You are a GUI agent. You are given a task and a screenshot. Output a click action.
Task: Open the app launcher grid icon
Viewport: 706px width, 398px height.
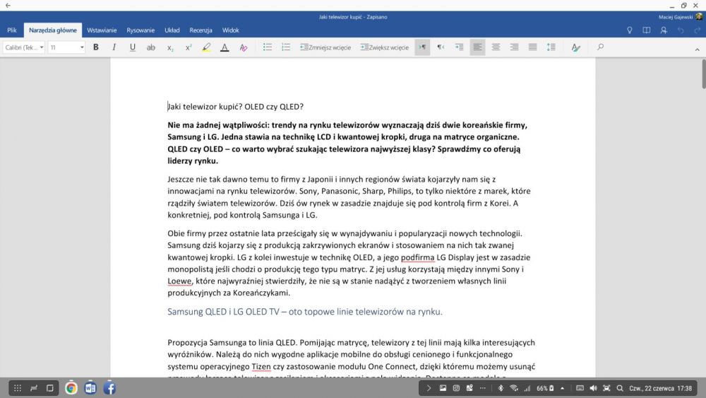17,388
